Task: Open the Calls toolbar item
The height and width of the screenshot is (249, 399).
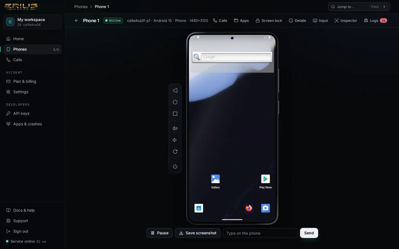Action: coord(220,21)
